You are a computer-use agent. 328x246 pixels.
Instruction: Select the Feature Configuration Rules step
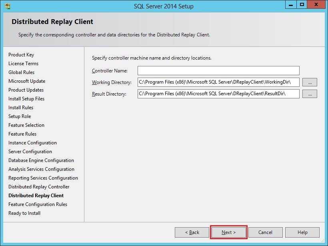[38, 204]
